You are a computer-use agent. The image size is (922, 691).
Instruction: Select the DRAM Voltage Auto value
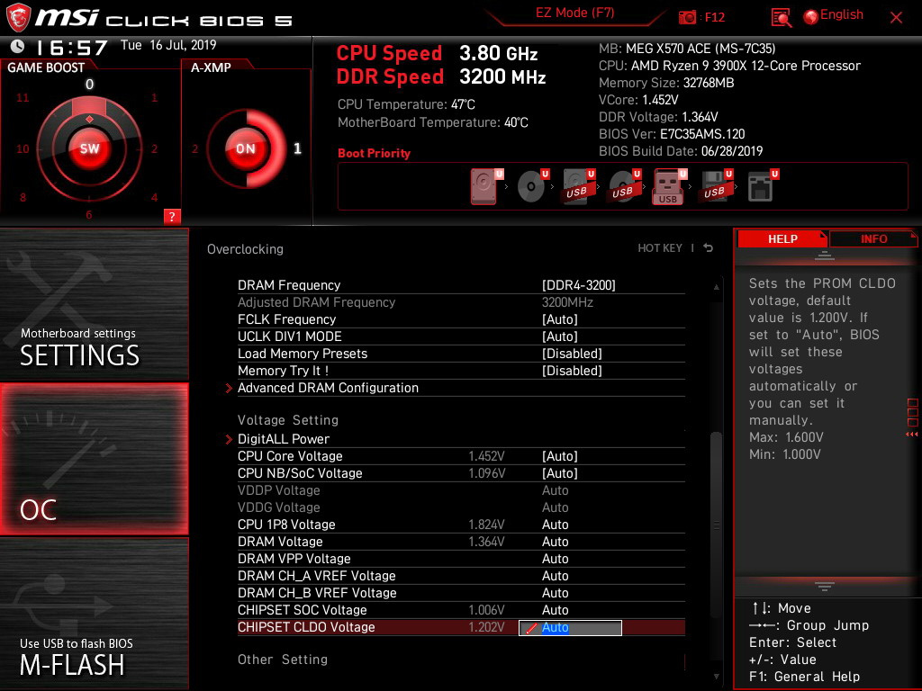(x=555, y=541)
